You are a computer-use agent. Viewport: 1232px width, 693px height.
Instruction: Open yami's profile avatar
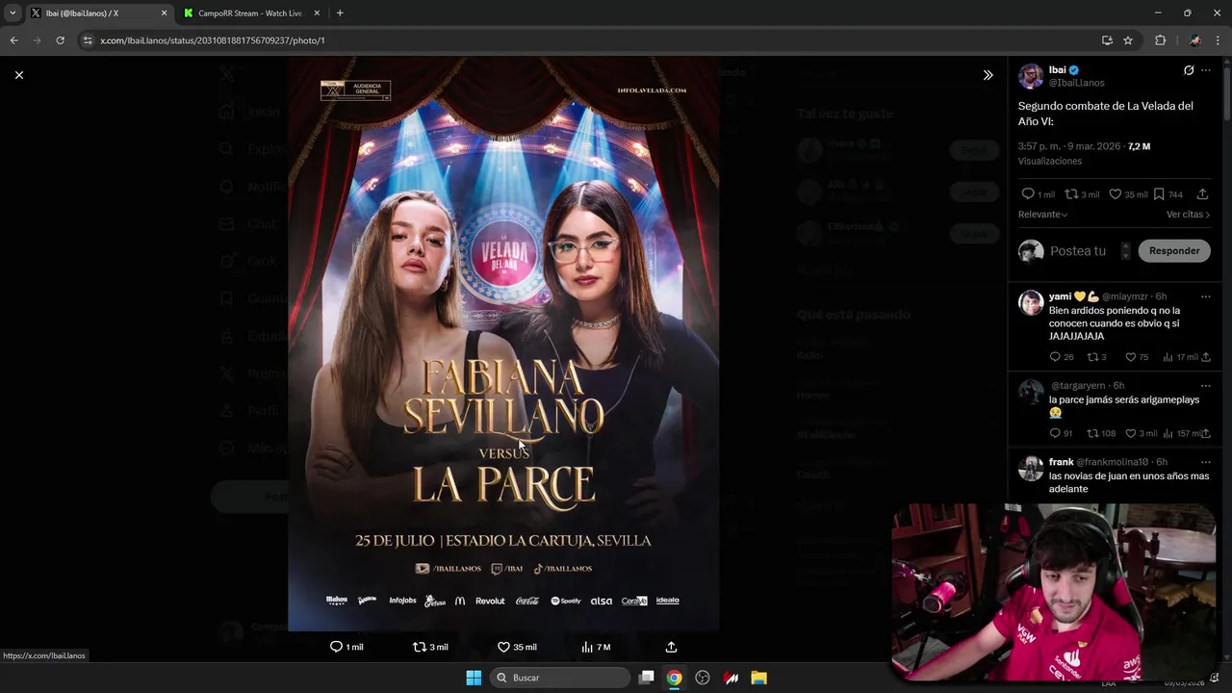(x=1031, y=302)
